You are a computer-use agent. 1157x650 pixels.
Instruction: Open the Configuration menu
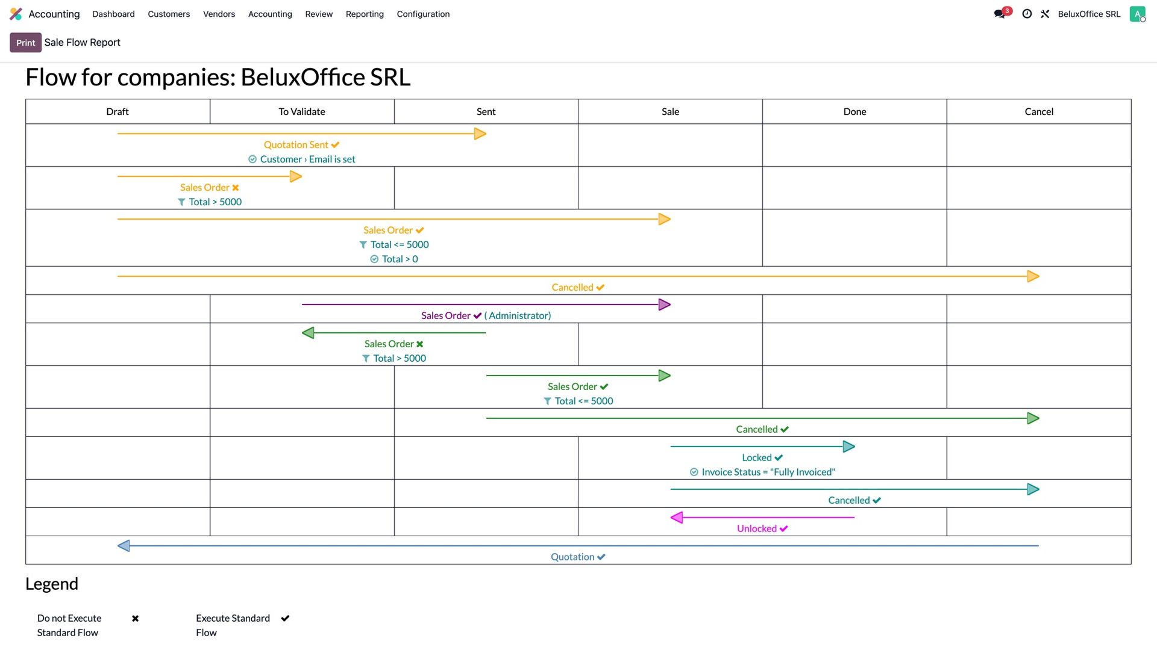pos(423,14)
